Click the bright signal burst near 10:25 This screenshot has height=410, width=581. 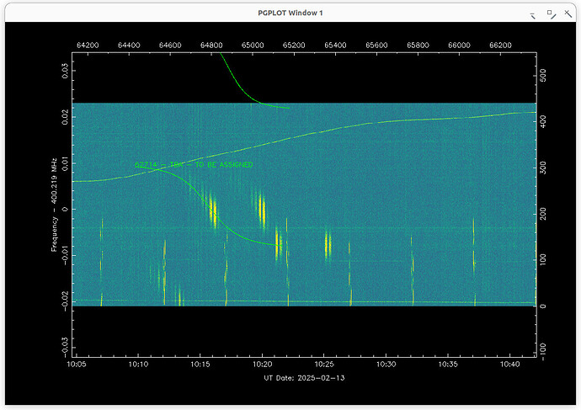pyautogui.click(x=327, y=244)
